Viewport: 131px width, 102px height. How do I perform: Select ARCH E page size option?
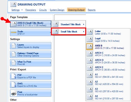(x=108, y=68)
